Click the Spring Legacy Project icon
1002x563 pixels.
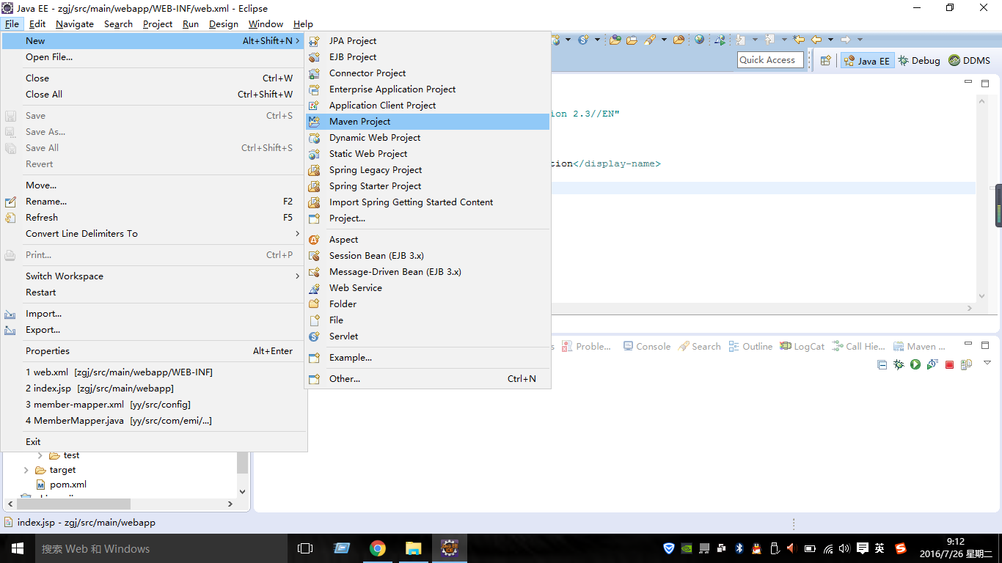[x=314, y=170]
